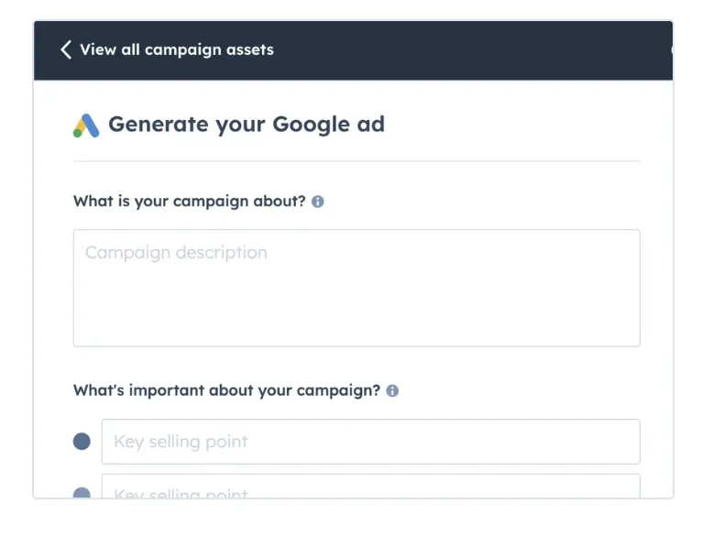713x548 pixels.
Task: Click the divider line under the heading
Action: coord(356,161)
